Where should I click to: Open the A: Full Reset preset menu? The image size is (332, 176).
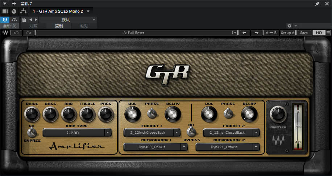[136, 33]
